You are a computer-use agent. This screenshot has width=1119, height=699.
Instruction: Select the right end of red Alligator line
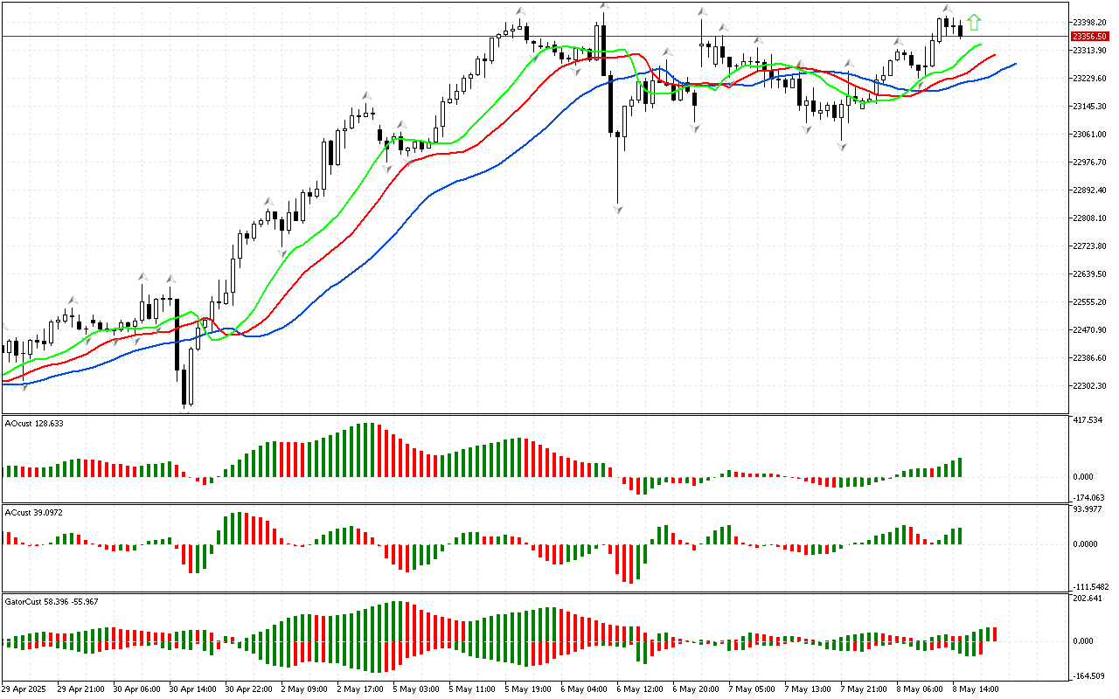[995, 55]
